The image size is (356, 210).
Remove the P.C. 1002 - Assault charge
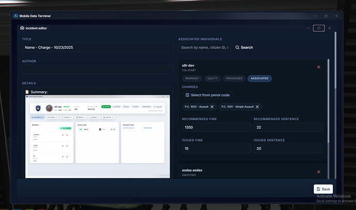[212, 107]
